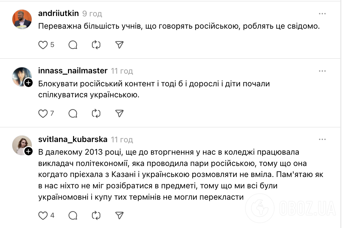Screen dimensions: 342x228
Task: Click the comment bubble under svitlana_kubarska's post
Action: tap(72, 216)
